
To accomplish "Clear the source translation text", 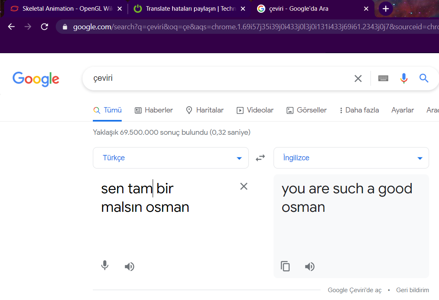I will [x=243, y=186].
